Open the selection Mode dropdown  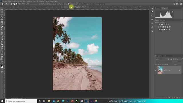(32, 4)
